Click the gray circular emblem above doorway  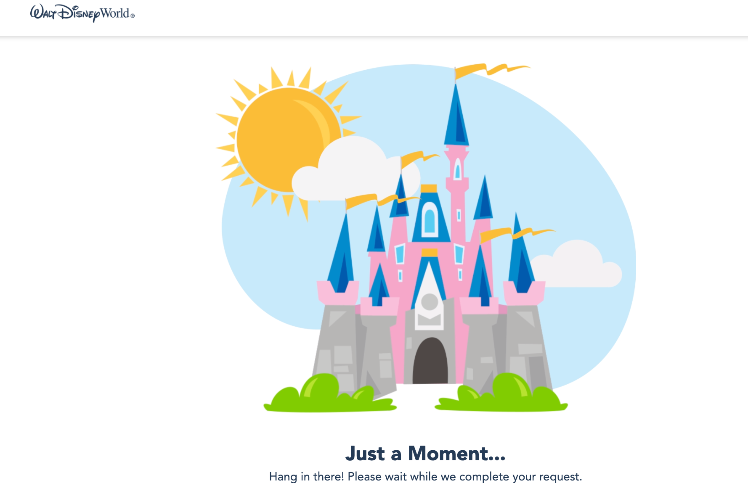click(430, 302)
